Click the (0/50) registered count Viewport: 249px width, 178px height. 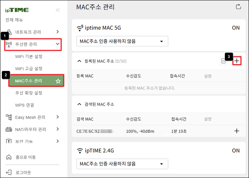tap(121, 61)
